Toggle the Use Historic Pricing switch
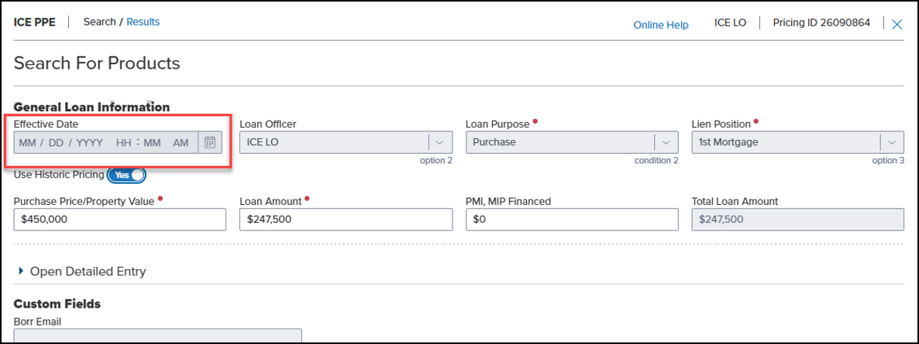Image resolution: width=919 pixels, height=344 pixels. [126, 175]
